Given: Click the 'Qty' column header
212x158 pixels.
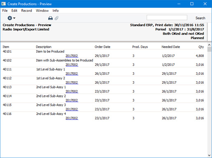Looking at the screenshot, I should (x=201, y=47).
